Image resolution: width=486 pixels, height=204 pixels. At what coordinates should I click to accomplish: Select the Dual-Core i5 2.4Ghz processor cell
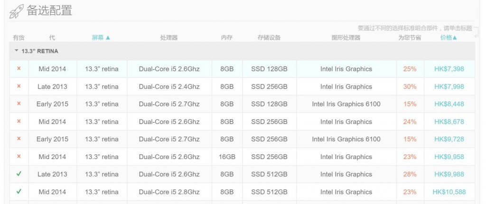coord(169,87)
